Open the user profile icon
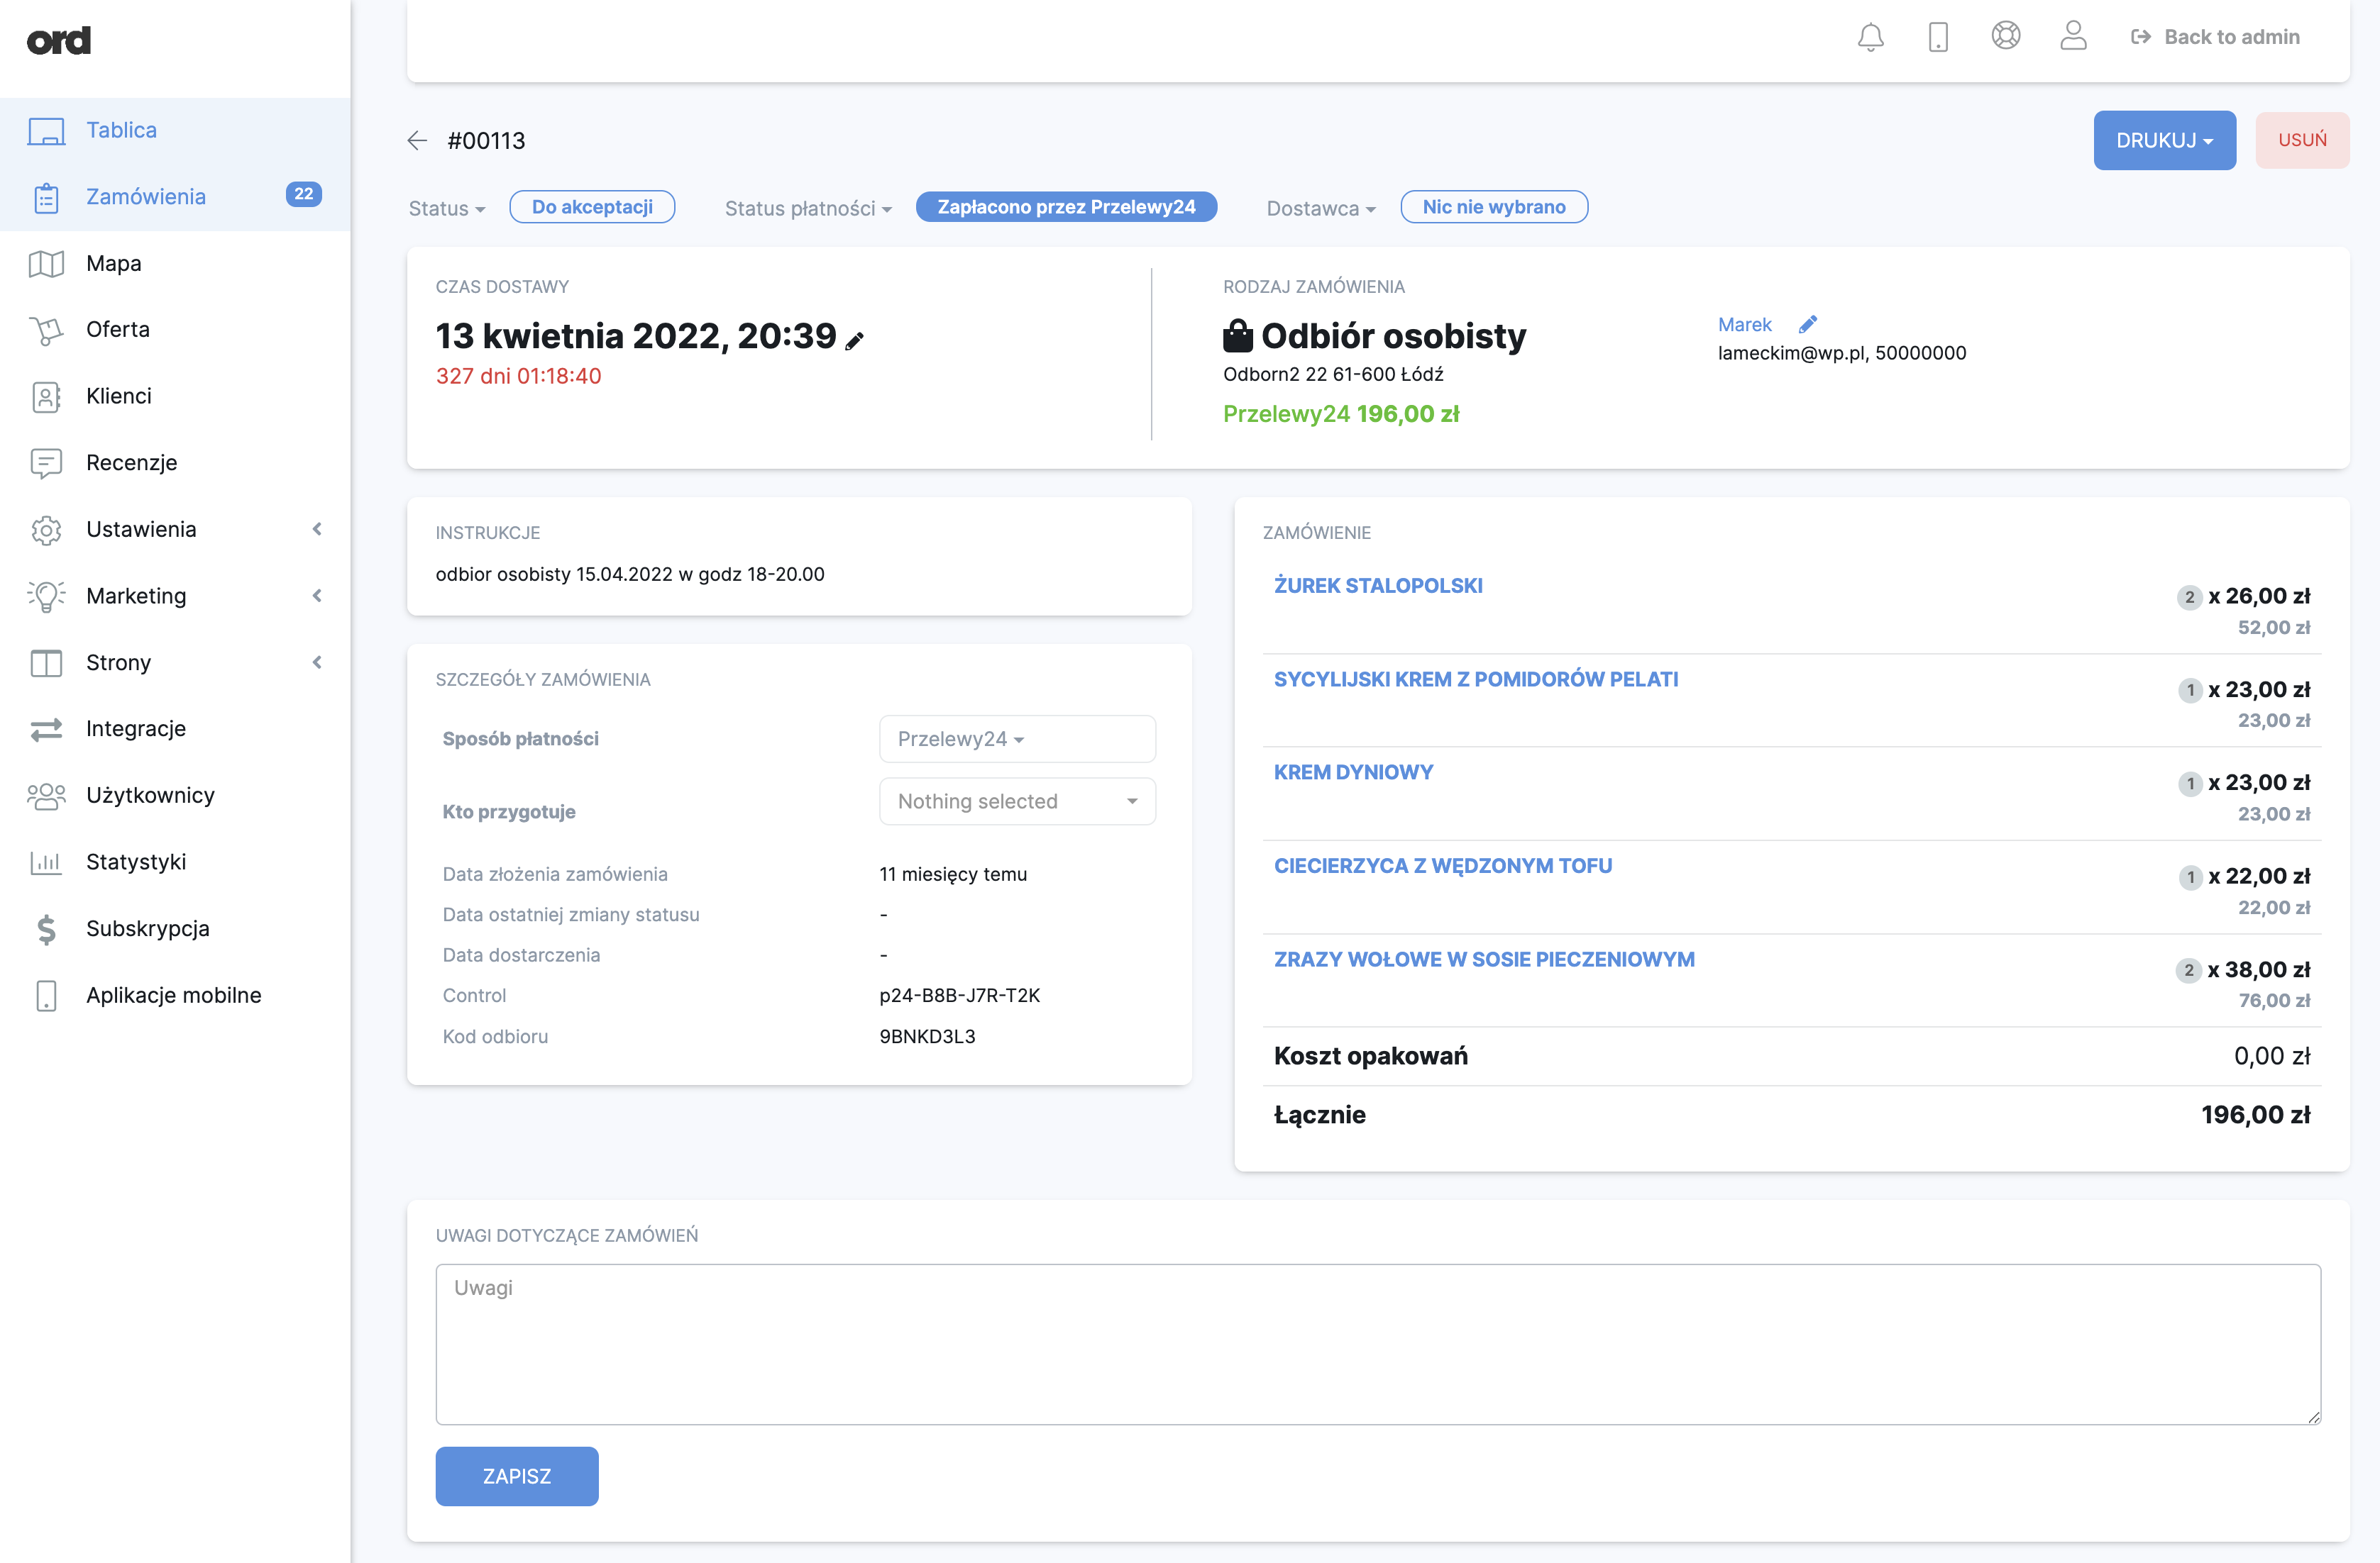The height and width of the screenshot is (1563, 2380). coord(2073,36)
